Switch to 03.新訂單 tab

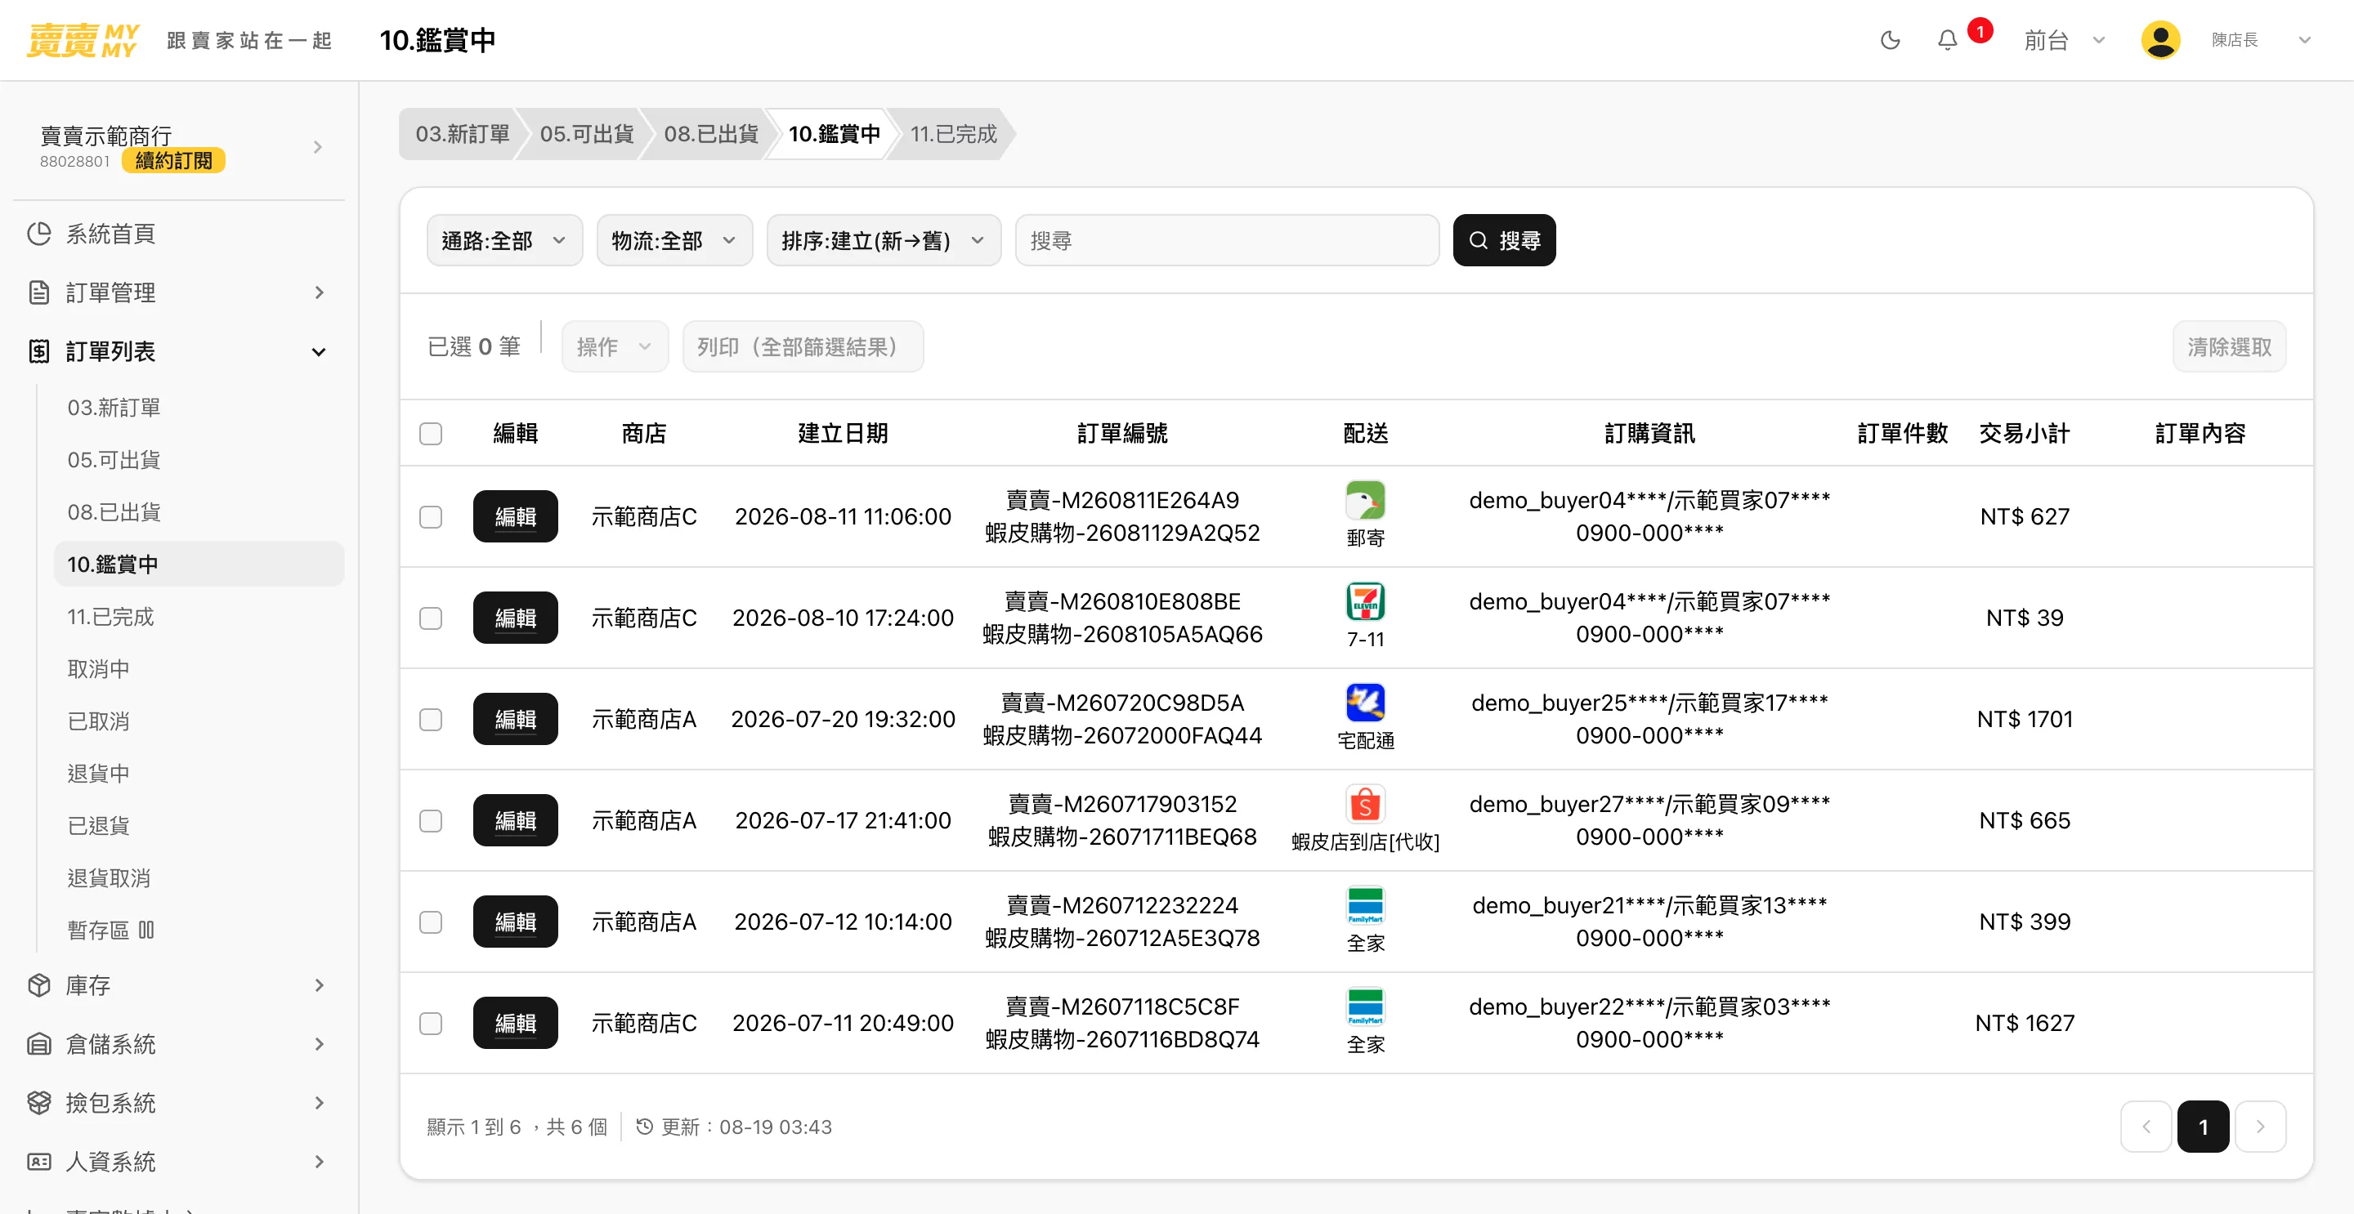coord(463,134)
